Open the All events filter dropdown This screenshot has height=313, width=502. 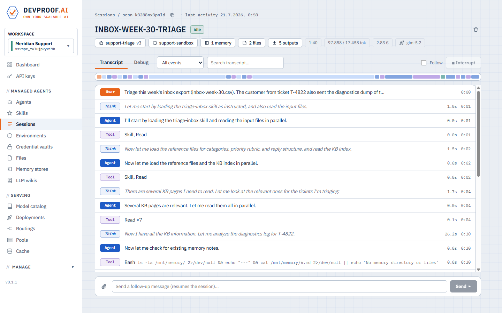(x=180, y=63)
